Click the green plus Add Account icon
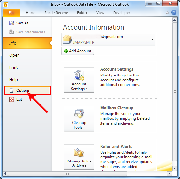This screenshot has width=180, height=179. (66, 51)
